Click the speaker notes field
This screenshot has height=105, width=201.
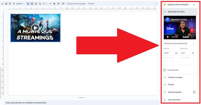coord(81,103)
